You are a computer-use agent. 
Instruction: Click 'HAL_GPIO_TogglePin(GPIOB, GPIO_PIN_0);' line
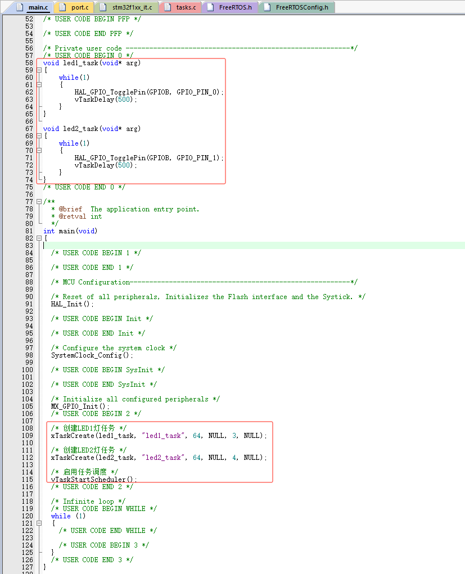pos(148,92)
